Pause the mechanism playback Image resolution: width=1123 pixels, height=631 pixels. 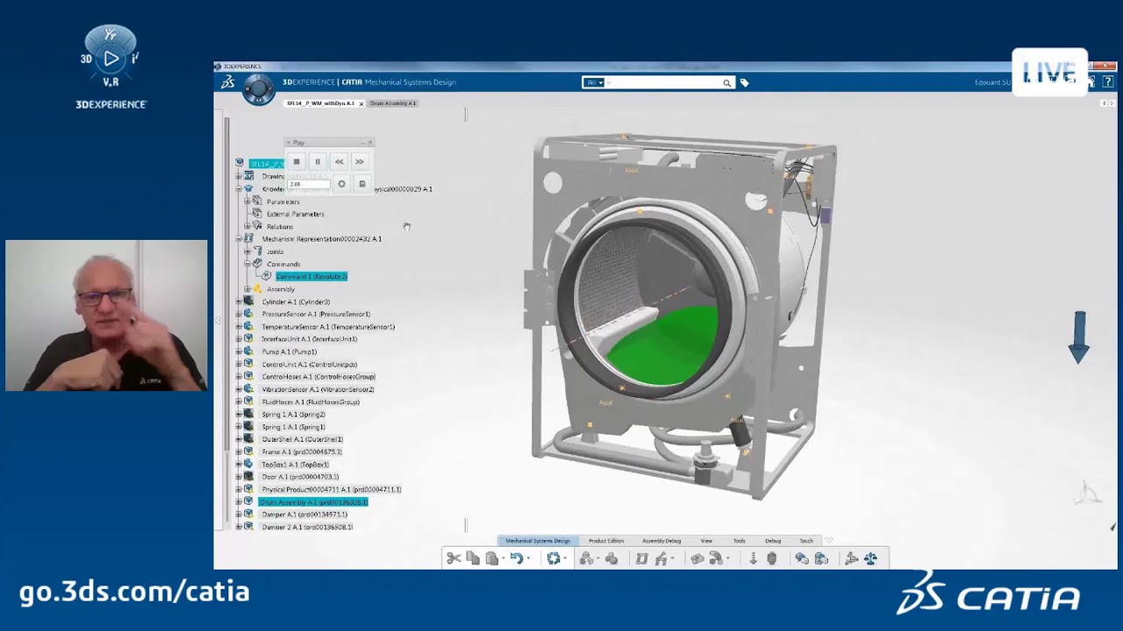tap(318, 161)
